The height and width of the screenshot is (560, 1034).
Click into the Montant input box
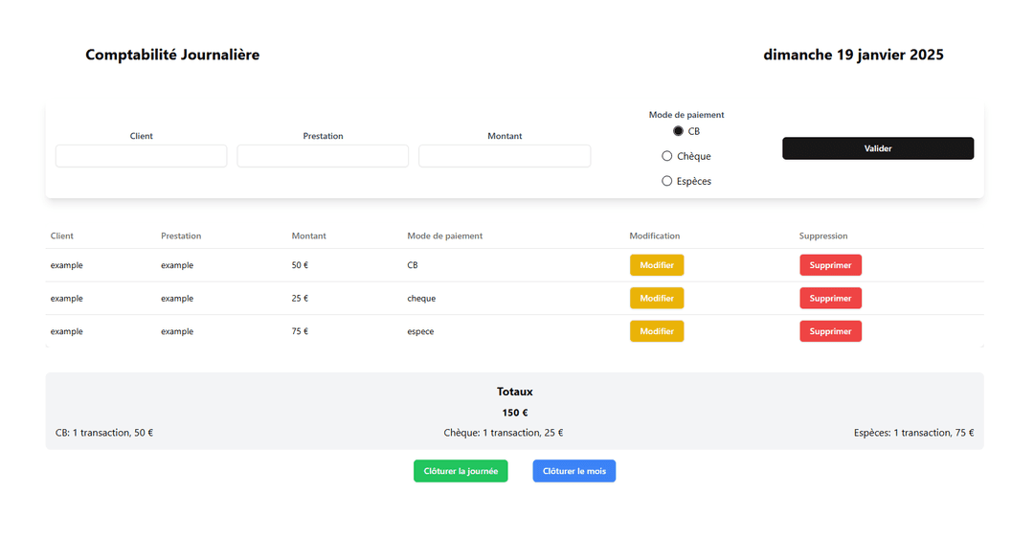click(x=505, y=156)
